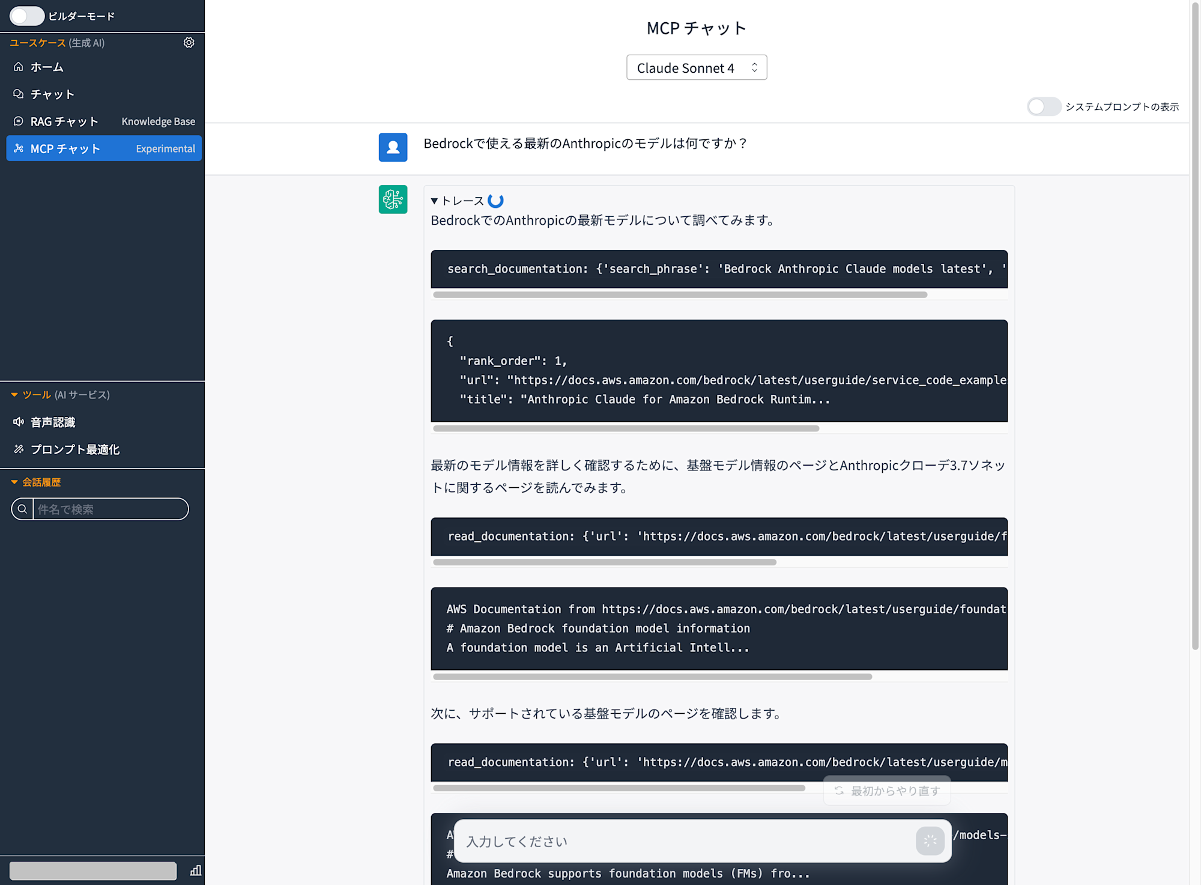The image size is (1201, 885).
Task: Click the assistant brain avatar icon
Action: 393,199
